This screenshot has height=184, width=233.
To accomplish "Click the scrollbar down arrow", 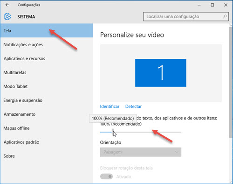I will click(x=231, y=182).
